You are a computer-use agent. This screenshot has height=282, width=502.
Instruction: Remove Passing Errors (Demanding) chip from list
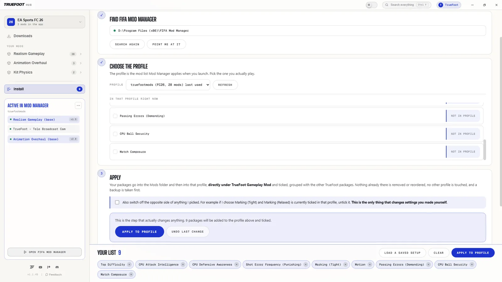tap(428, 264)
